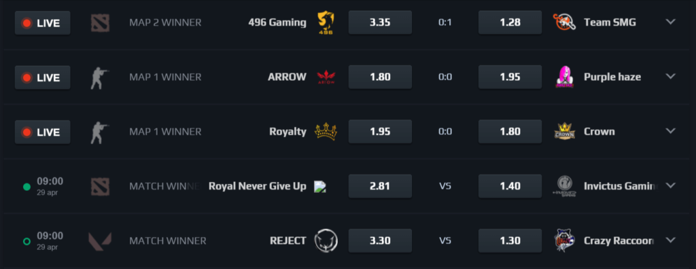The image size is (696, 269).
Task: Click the Dota 2 icon in 496 Gaming row
Action: pyautogui.click(x=100, y=22)
